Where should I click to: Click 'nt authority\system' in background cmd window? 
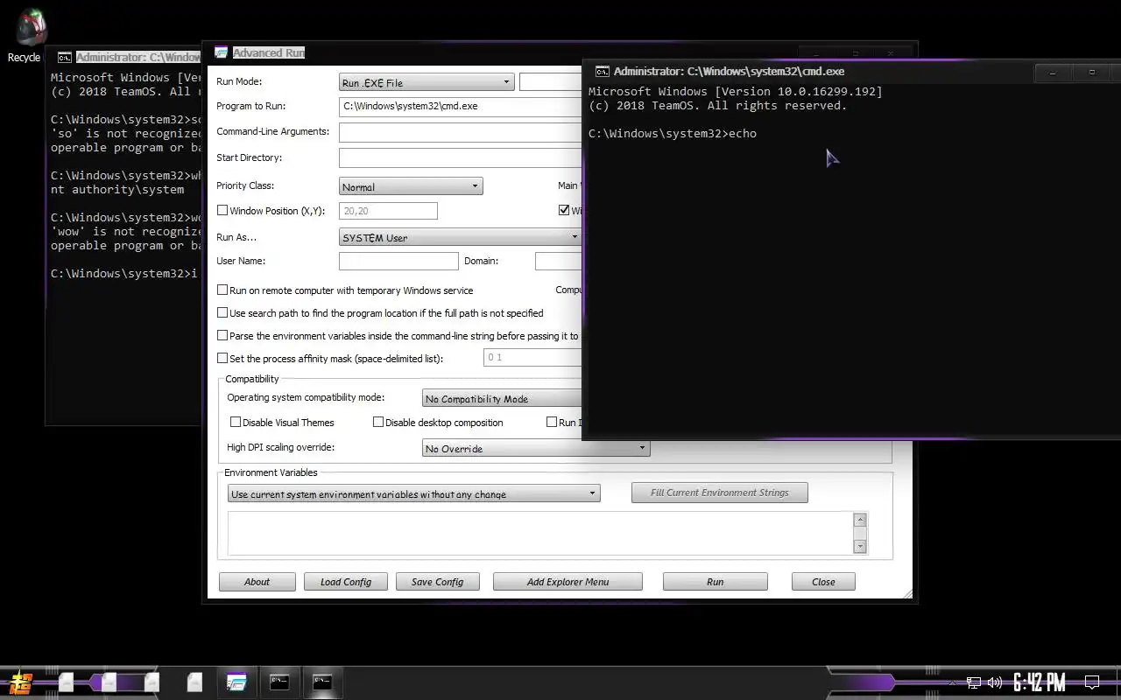pos(117,190)
